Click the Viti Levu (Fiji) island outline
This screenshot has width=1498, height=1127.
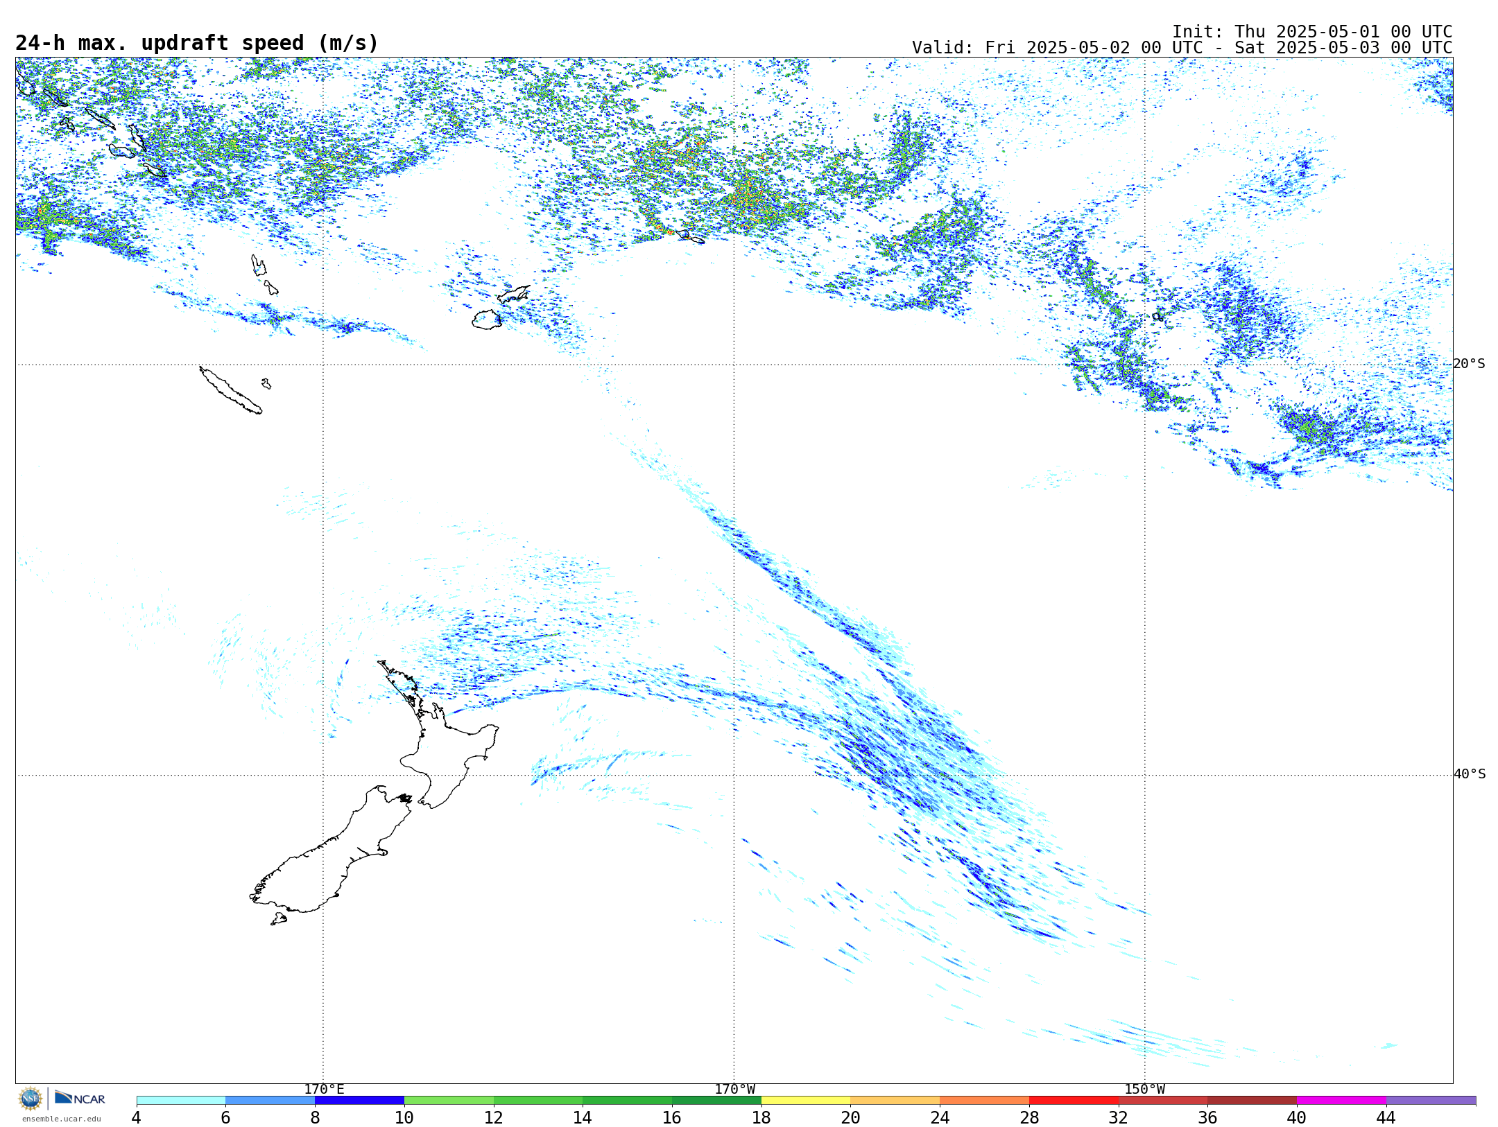pos(487,320)
